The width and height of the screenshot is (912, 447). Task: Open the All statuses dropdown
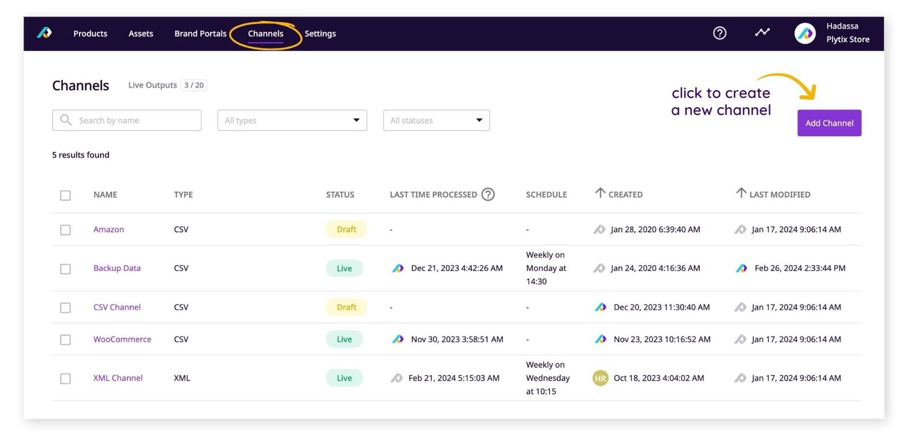pos(436,120)
